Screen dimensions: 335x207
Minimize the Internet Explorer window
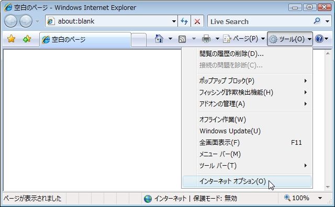(295, 7)
